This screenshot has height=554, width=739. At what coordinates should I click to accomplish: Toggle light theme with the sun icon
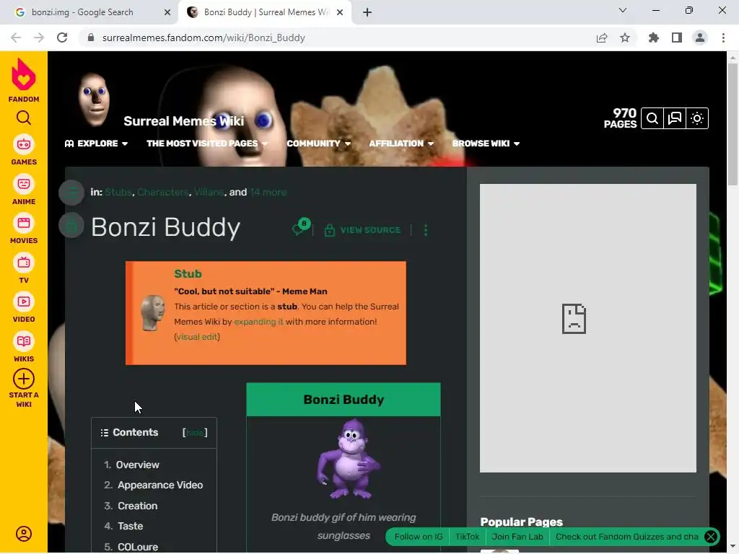tap(697, 118)
